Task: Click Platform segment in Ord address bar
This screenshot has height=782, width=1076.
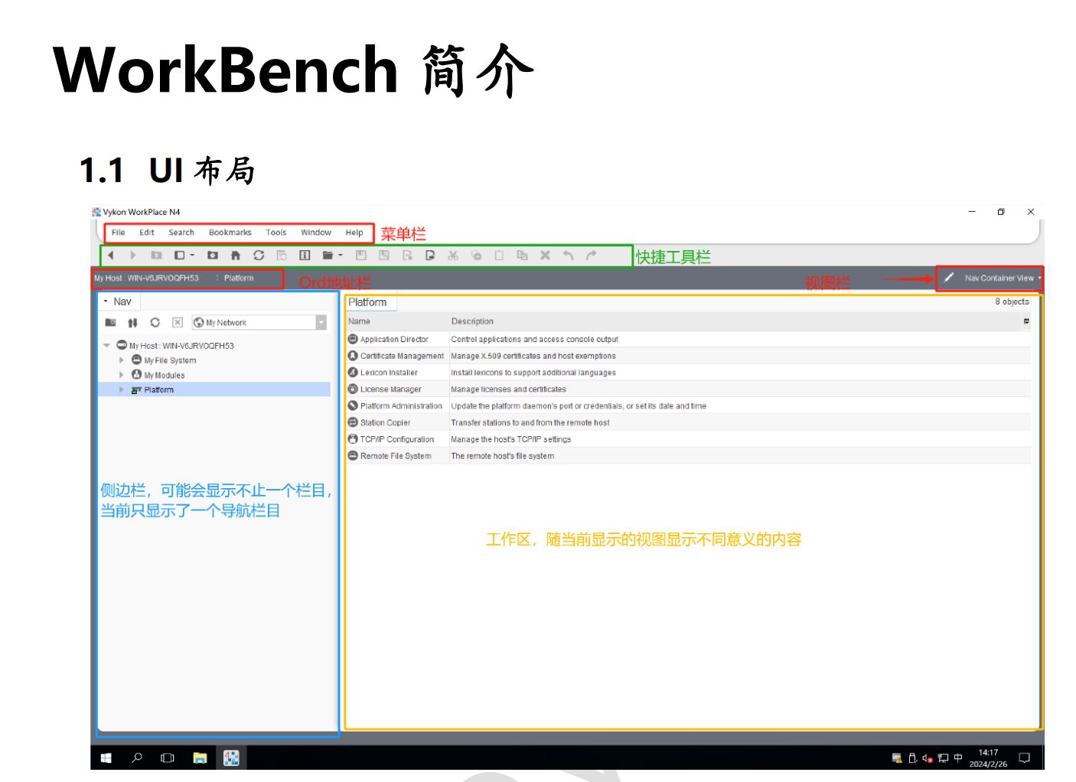Action: [x=239, y=278]
